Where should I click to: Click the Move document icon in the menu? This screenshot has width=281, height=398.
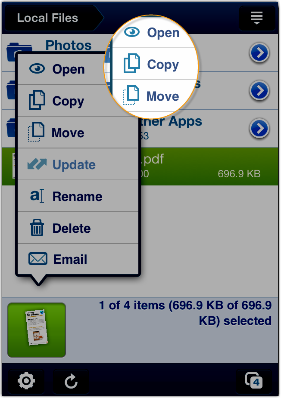pos(36,132)
